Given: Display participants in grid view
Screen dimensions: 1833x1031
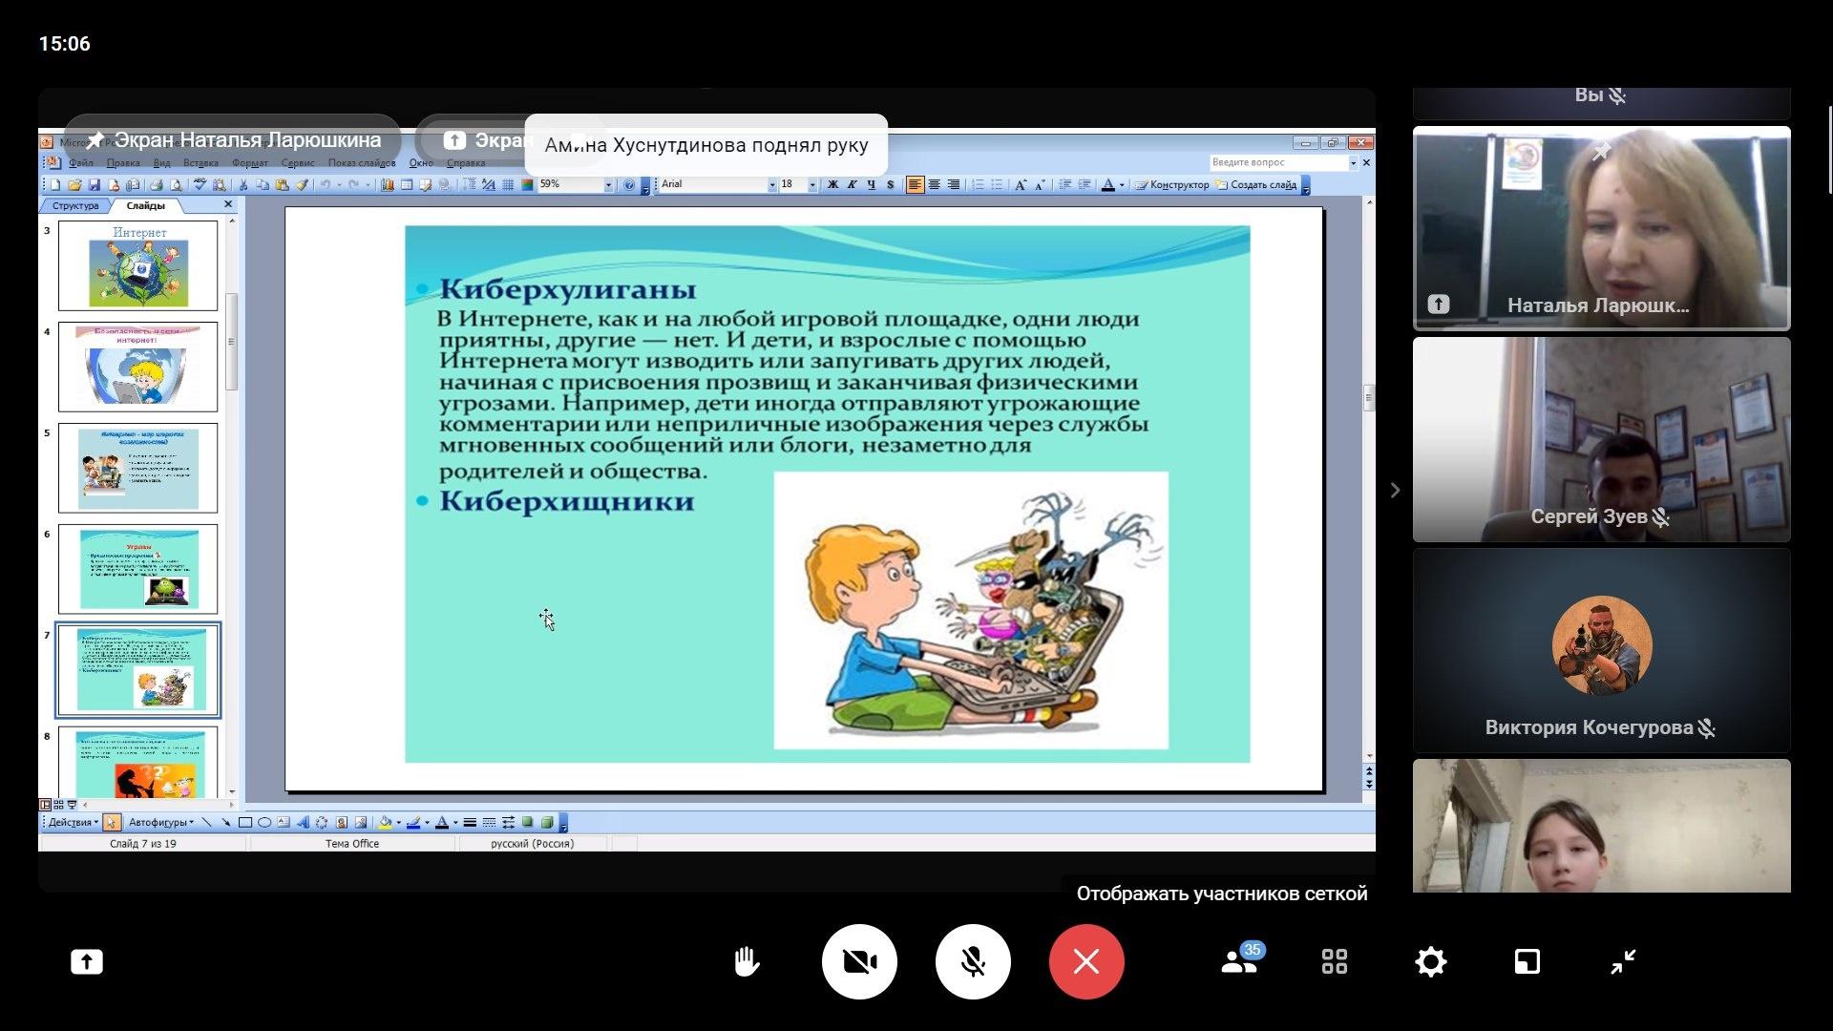Looking at the screenshot, I should click(1335, 961).
